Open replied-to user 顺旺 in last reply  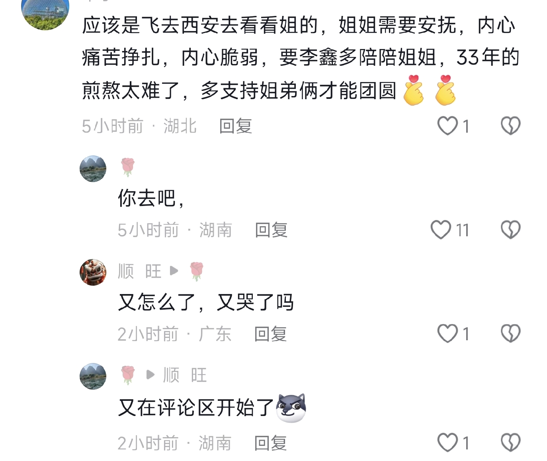(185, 375)
